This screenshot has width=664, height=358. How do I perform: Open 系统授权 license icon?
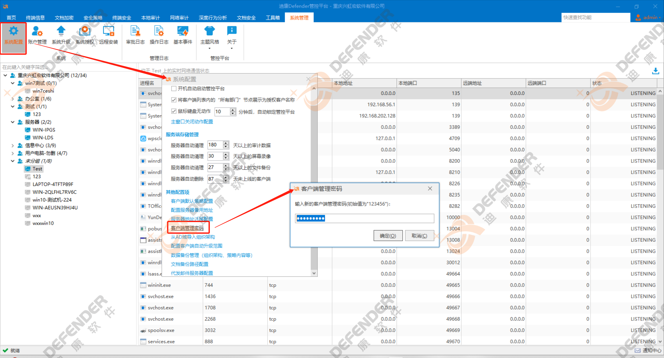(x=85, y=31)
